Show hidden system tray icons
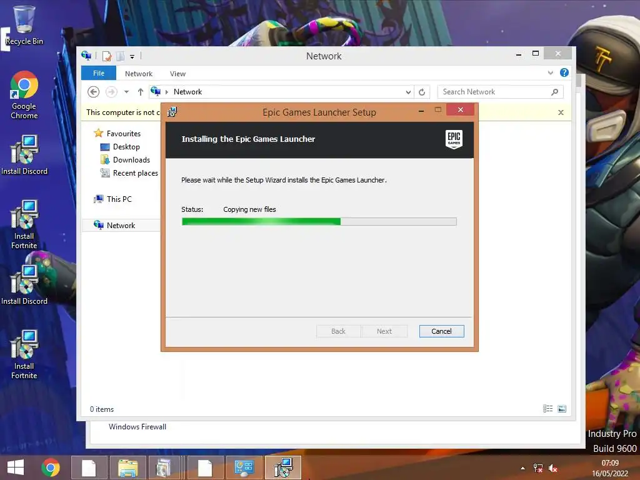This screenshot has width=640, height=480. coord(522,468)
